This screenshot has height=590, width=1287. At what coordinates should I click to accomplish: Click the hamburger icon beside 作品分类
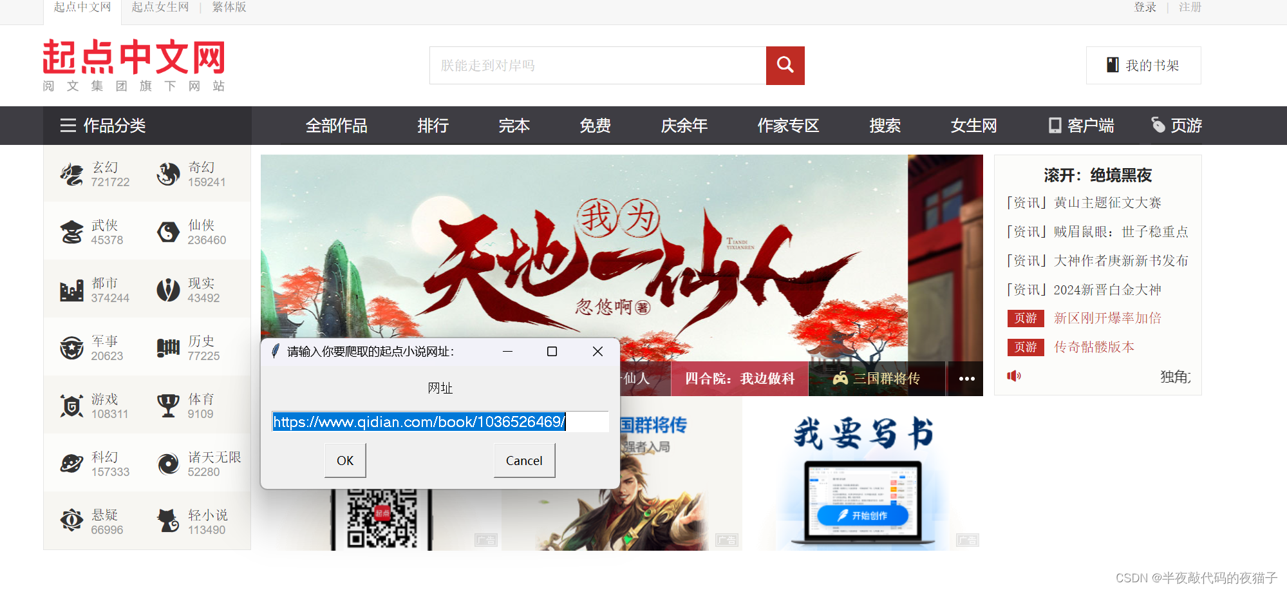point(68,126)
